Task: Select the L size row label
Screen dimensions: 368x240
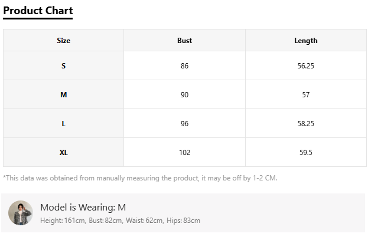Action: click(x=63, y=123)
